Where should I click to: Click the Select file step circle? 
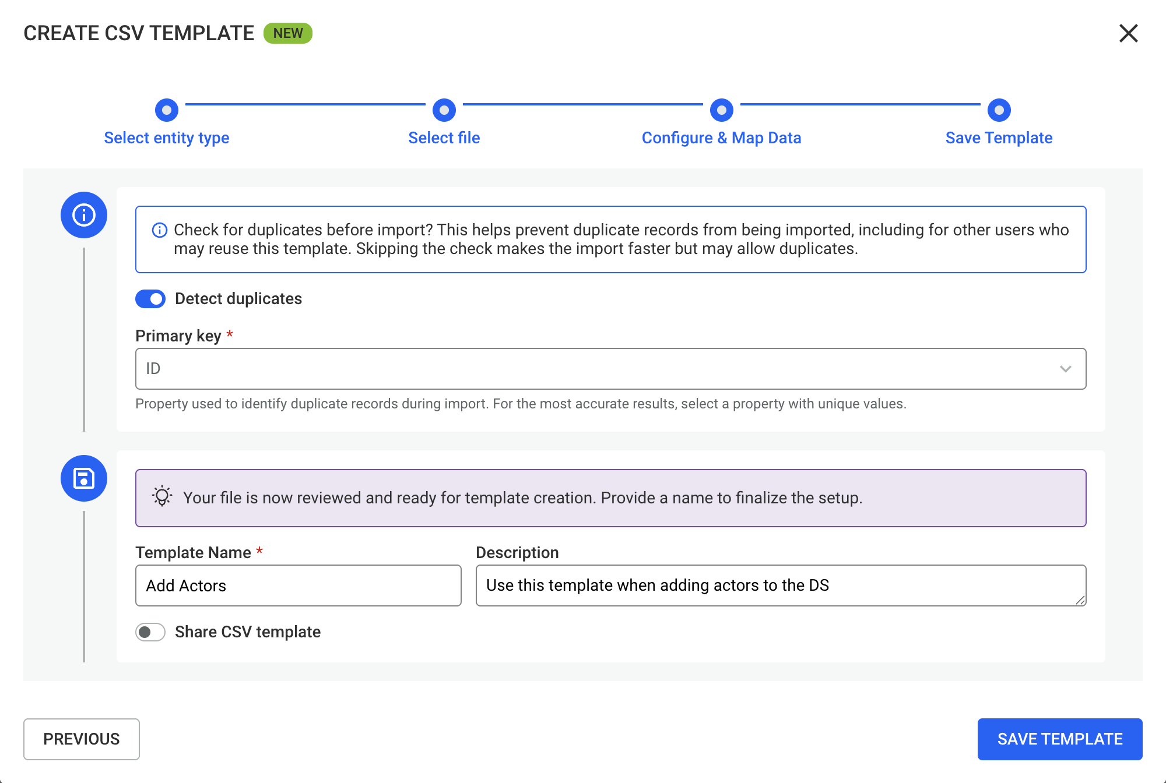tap(444, 110)
